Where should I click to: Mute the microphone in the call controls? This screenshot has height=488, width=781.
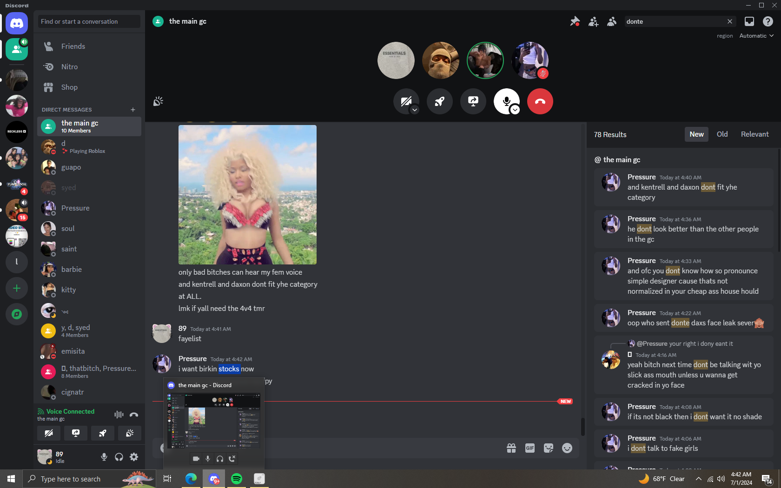pyautogui.click(x=506, y=100)
